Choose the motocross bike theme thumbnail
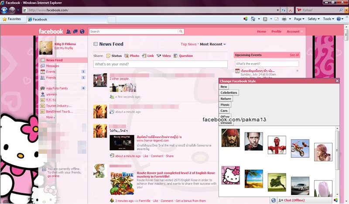 click(300, 149)
